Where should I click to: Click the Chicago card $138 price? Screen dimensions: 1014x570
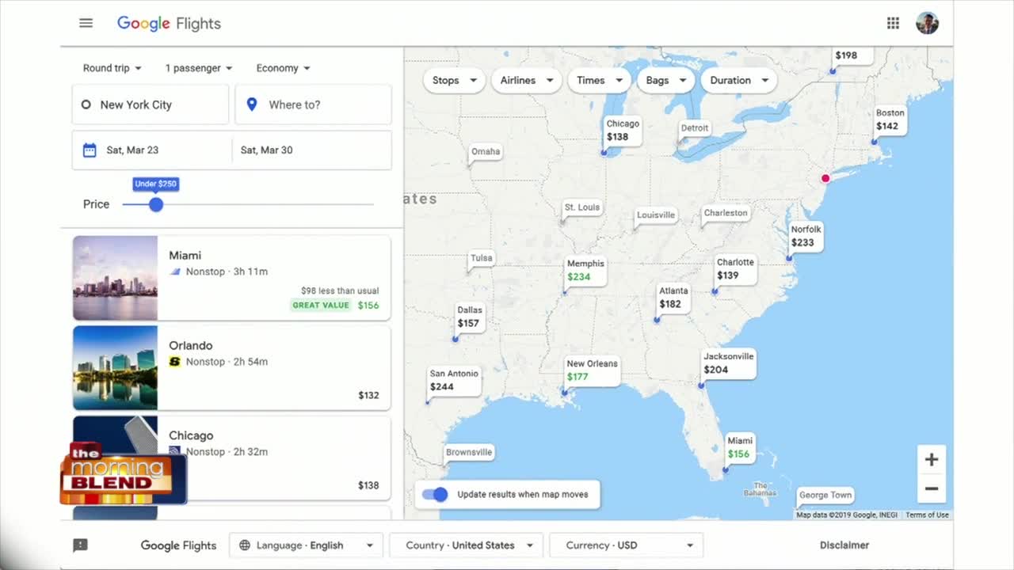pyautogui.click(x=368, y=485)
